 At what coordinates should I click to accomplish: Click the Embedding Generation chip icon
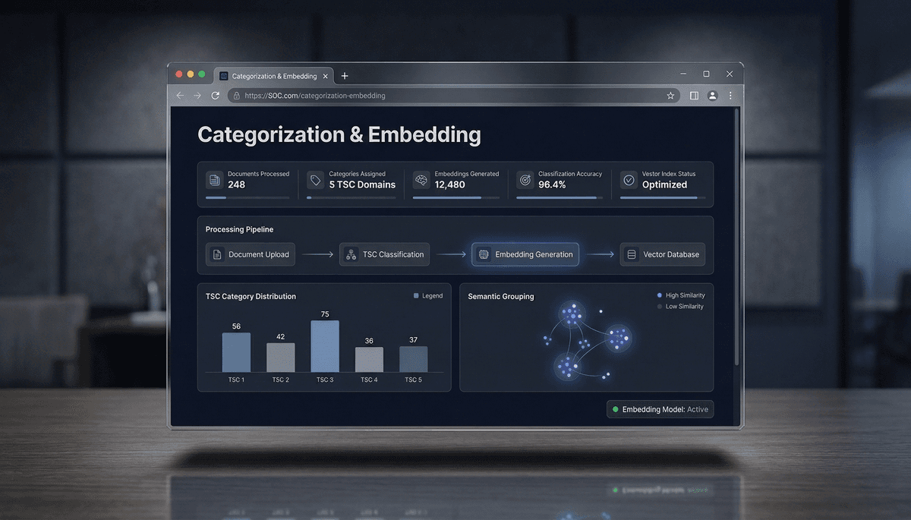484,254
